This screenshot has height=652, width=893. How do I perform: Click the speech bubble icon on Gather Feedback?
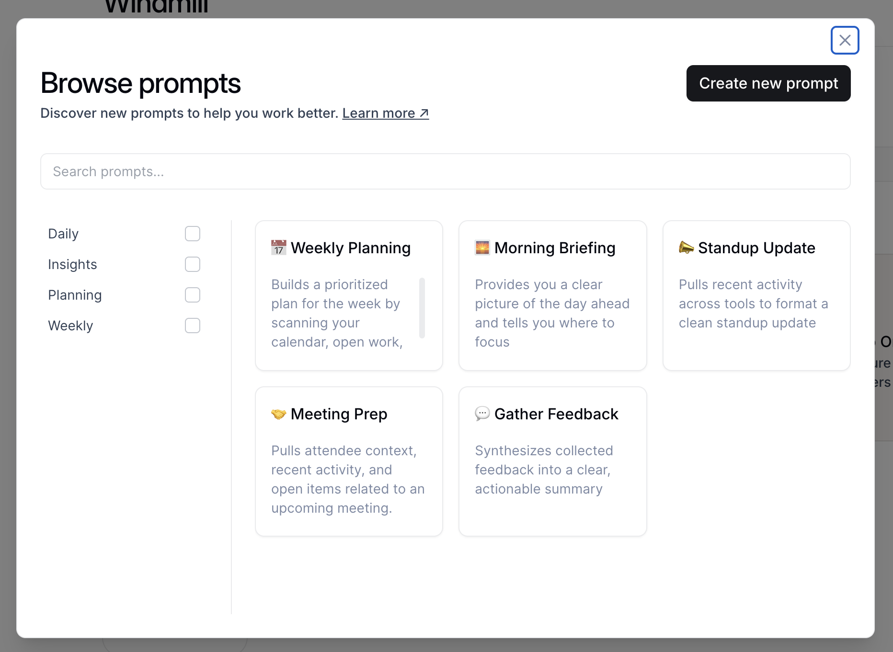point(482,414)
